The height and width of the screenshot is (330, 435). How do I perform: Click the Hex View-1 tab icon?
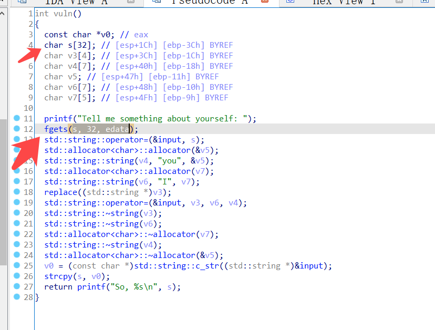[x=289, y=2]
